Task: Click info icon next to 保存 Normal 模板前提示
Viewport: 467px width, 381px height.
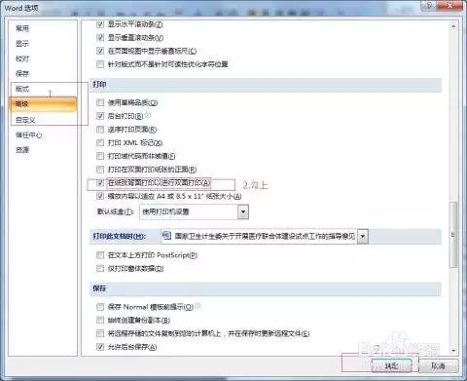Action: pyautogui.click(x=198, y=306)
